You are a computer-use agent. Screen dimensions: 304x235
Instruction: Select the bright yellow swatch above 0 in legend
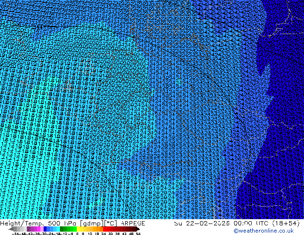78,229
